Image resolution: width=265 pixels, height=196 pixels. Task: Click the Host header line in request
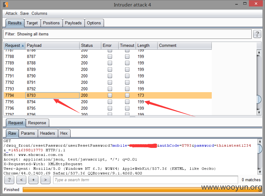click(33, 155)
